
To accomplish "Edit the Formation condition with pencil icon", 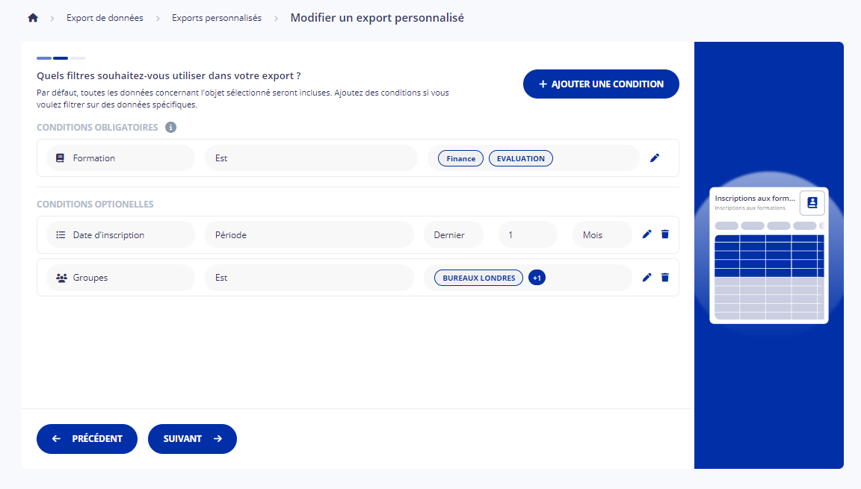I will coord(655,158).
